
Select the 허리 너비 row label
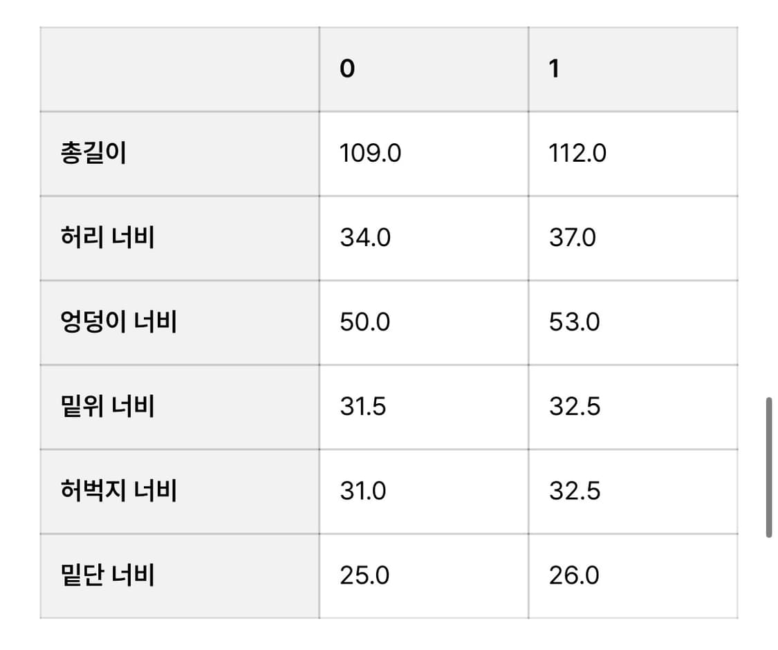pos(108,238)
